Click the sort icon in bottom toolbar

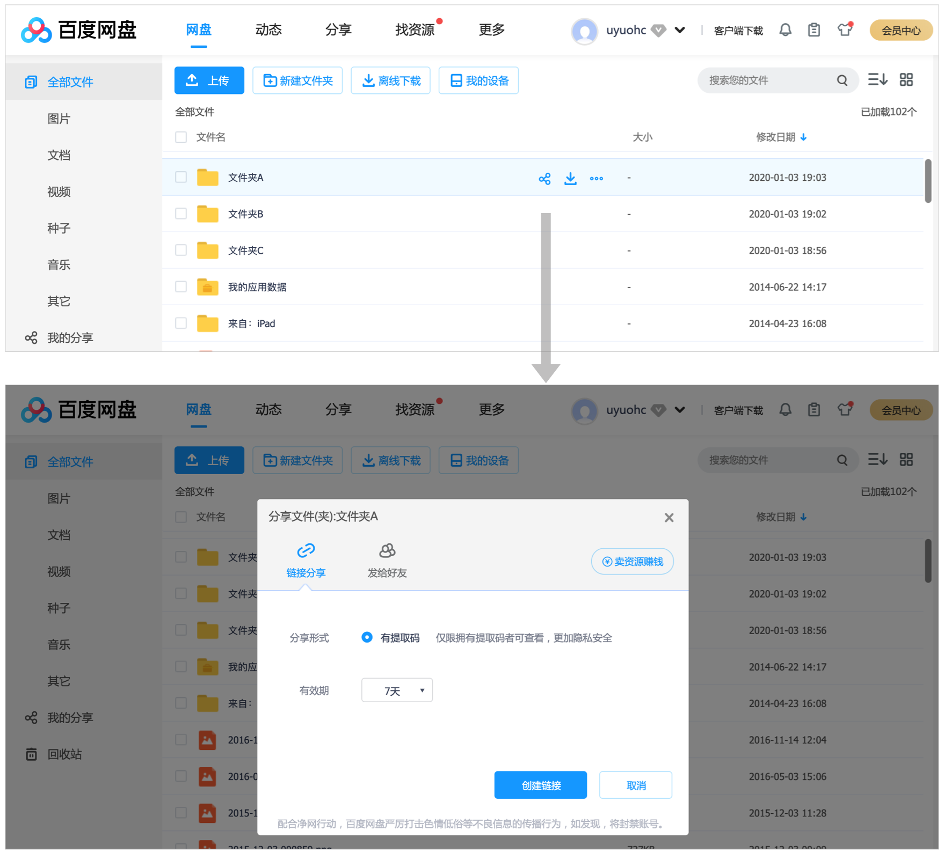(878, 460)
